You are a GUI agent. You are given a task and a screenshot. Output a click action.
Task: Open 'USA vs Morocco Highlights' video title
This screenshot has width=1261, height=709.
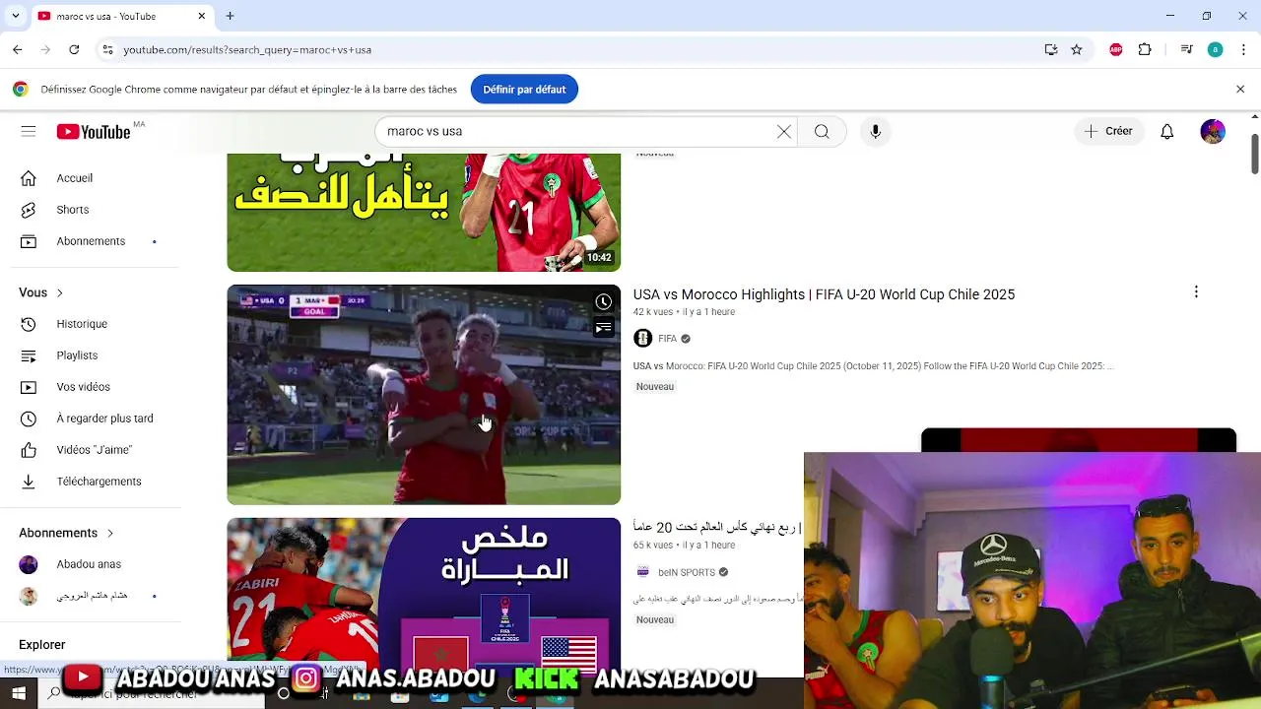[824, 294]
